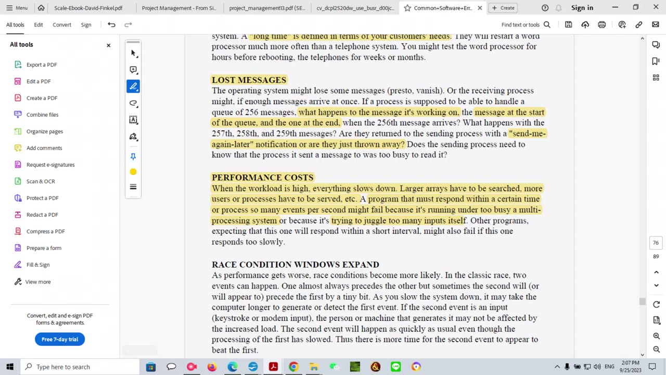Open the Convert menu
The height and width of the screenshot is (375, 666).
[62, 24]
